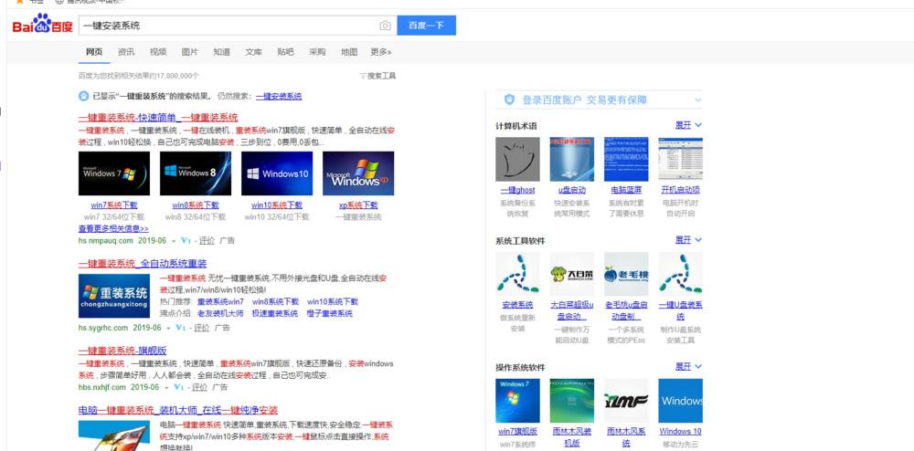Open result 一键重装系统_全自动系统重装
Image resolution: width=914 pixels, height=451 pixels.
click(x=143, y=264)
